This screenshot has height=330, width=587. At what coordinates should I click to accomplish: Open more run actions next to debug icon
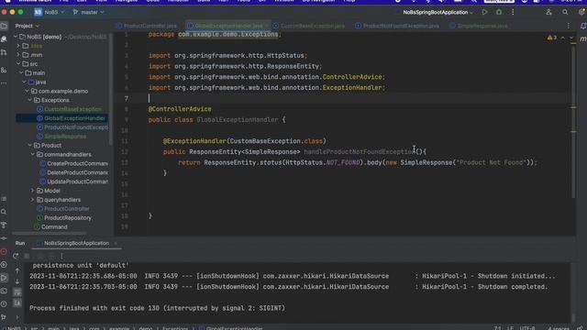point(513,12)
